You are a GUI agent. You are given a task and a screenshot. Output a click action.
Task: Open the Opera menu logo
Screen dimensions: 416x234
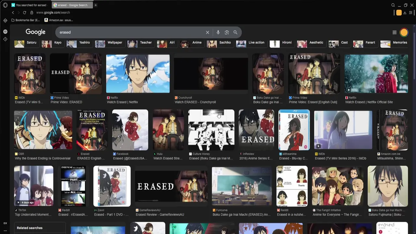5,5
